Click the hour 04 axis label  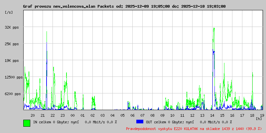click(x=113, y=115)
